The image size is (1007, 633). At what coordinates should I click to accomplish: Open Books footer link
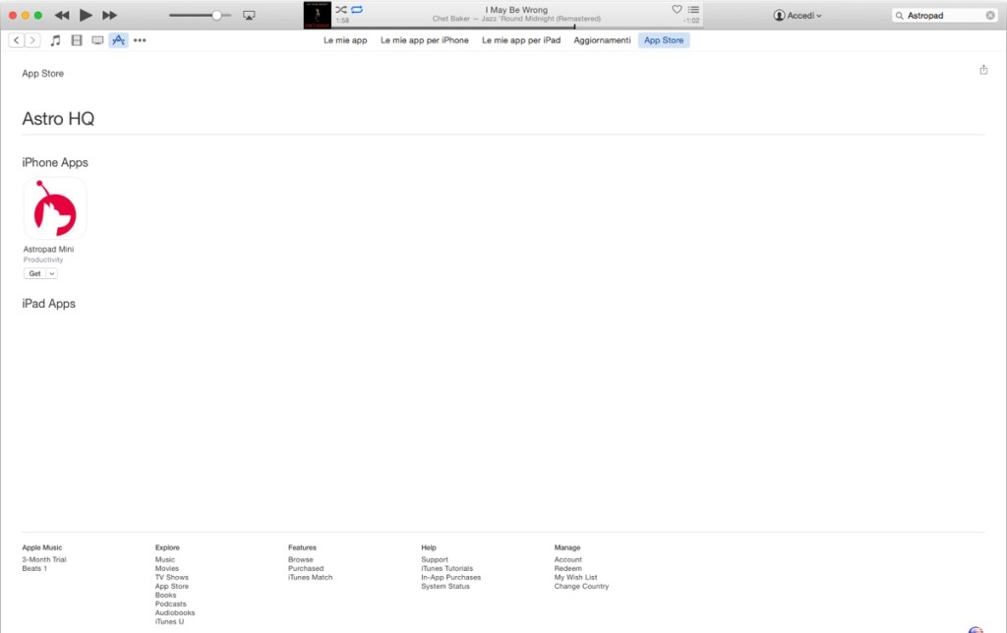pyautogui.click(x=165, y=595)
